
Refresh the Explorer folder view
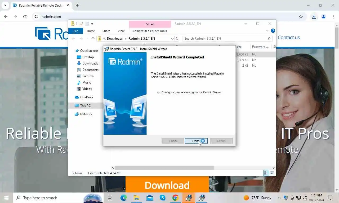point(177,39)
